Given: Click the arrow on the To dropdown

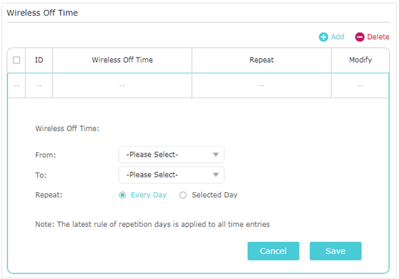Looking at the screenshot, I should click(216, 174).
